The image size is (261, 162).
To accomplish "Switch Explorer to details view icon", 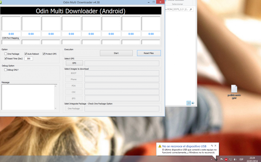I will point(189,103).
